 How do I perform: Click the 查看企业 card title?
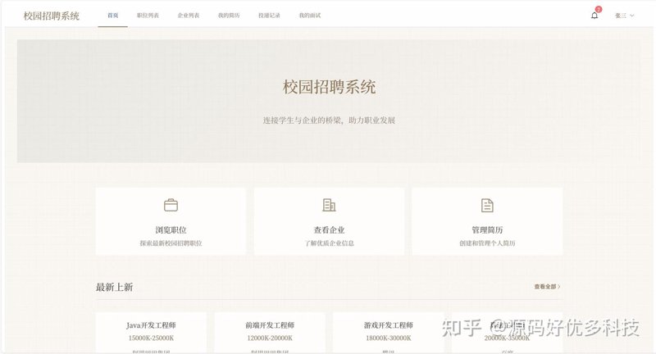coord(329,230)
